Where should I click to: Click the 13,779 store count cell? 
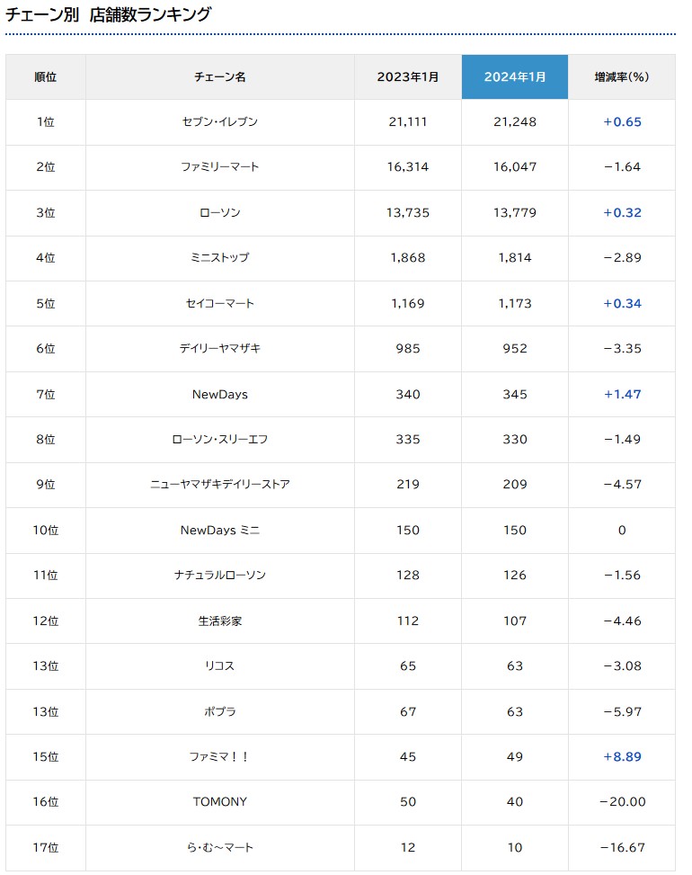(x=515, y=212)
